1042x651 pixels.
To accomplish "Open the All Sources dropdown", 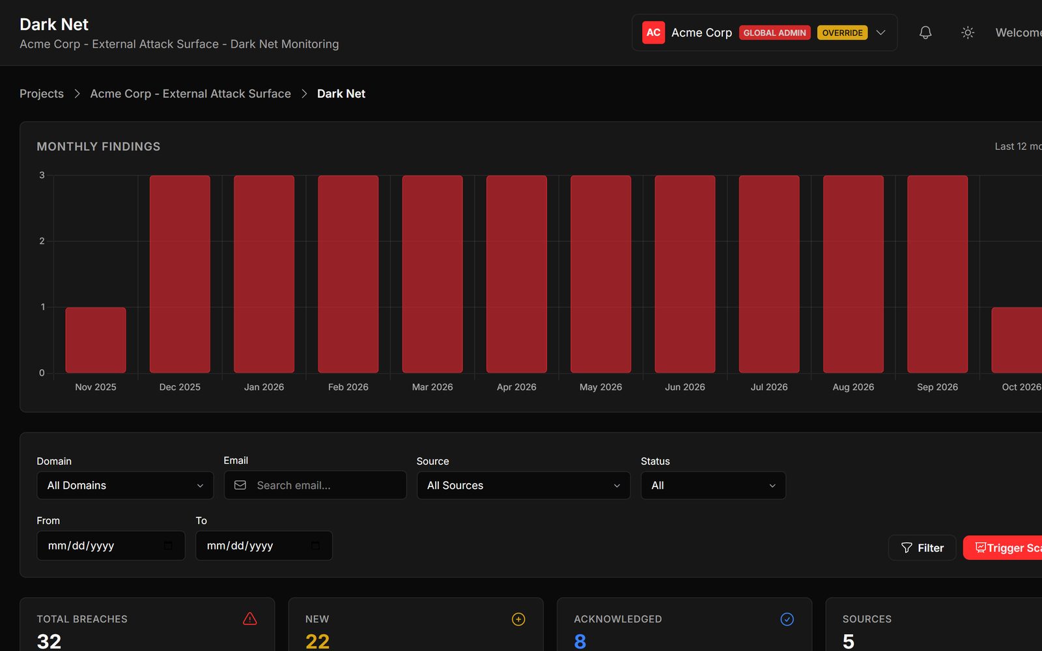I will [524, 486].
